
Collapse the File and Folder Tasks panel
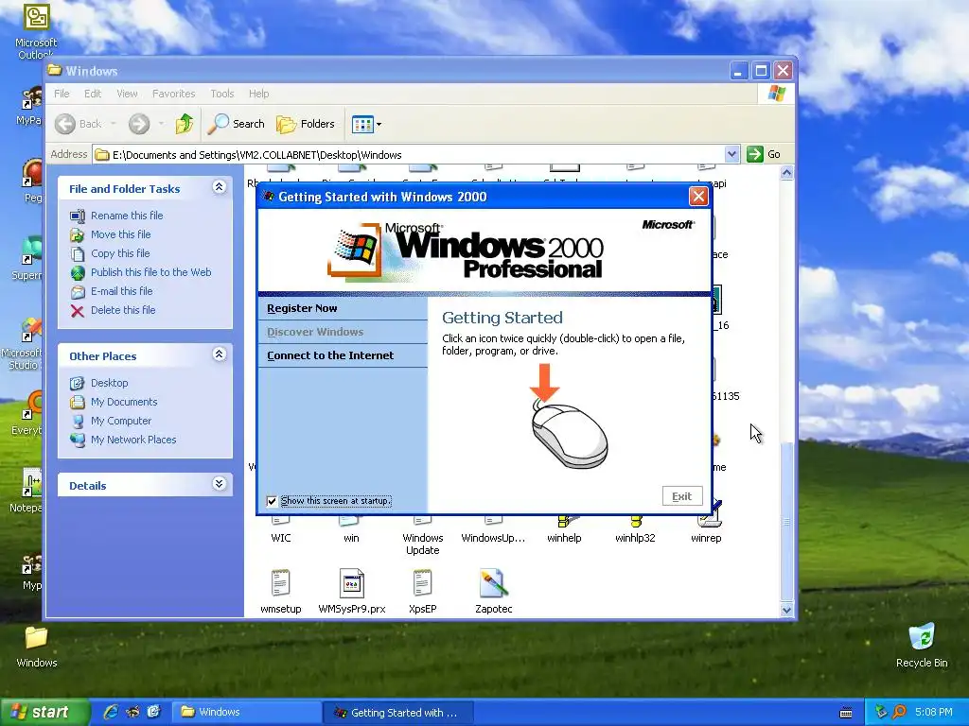[x=219, y=187]
